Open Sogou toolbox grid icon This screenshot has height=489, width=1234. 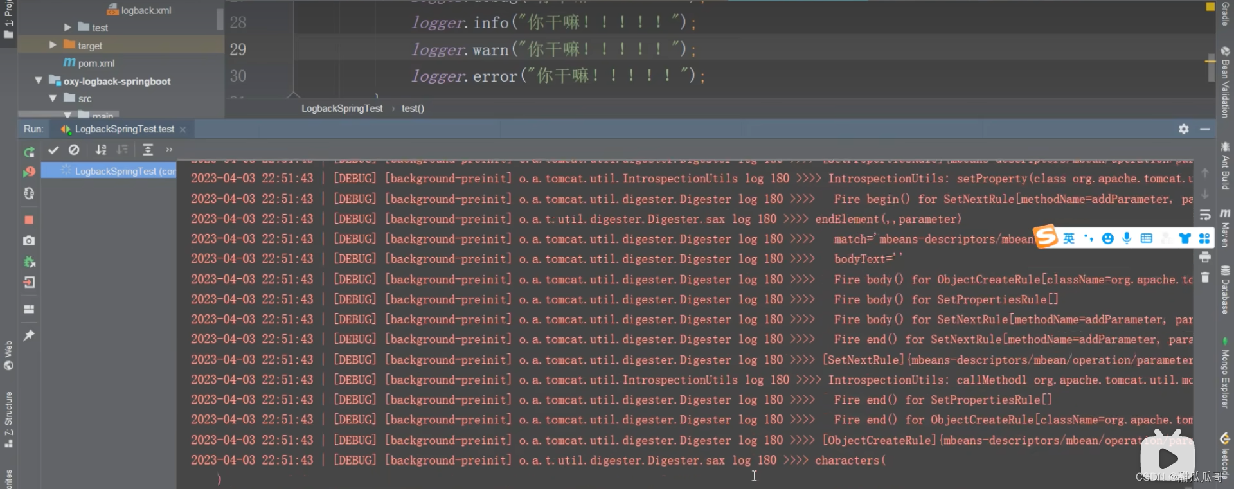point(1204,238)
